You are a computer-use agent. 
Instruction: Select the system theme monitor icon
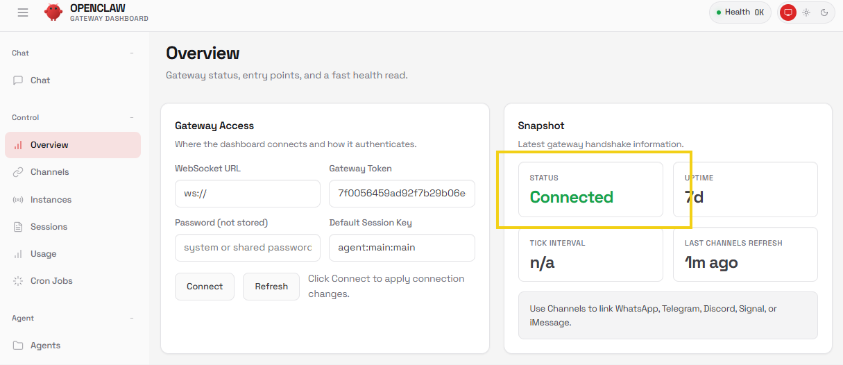[787, 12]
